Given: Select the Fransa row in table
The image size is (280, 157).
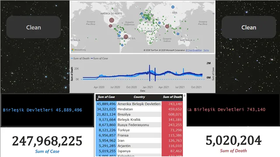Looking at the screenshot, I should click(139, 135).
